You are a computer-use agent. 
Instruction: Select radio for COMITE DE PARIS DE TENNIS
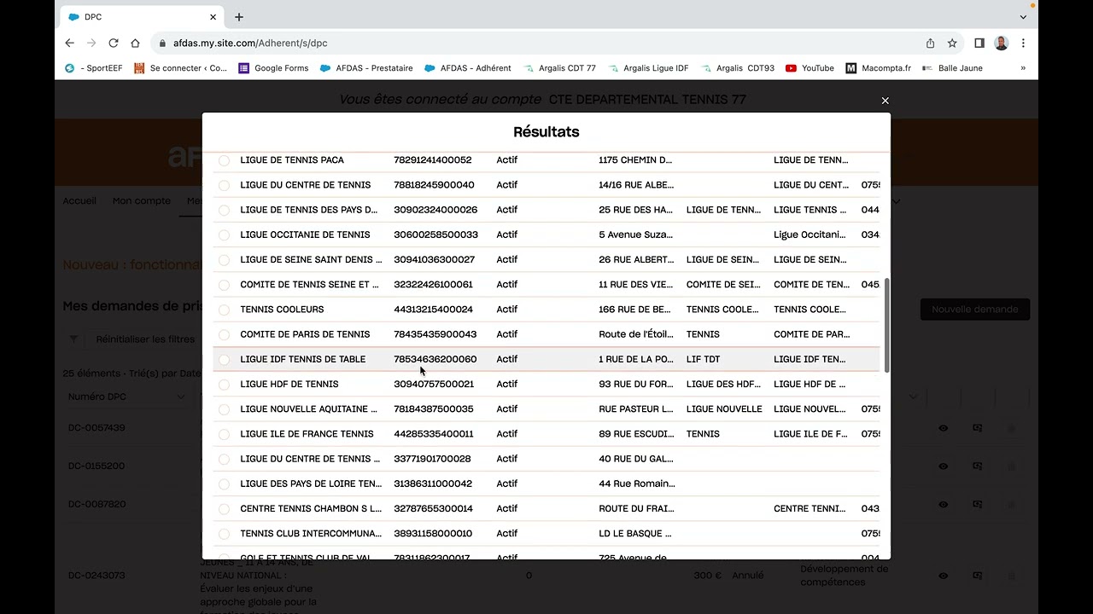point(224,334)
